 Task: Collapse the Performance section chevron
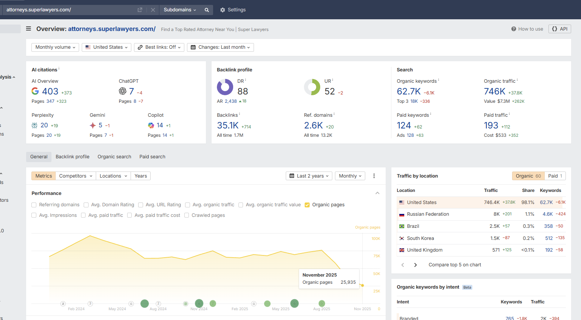(x=377, y=193)
